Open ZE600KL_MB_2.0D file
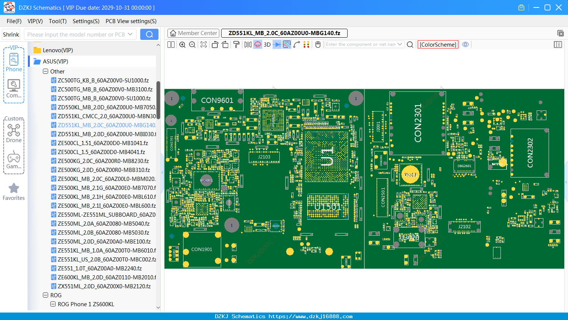The width and height of the screenshot is (568, 320). [103, 277]
